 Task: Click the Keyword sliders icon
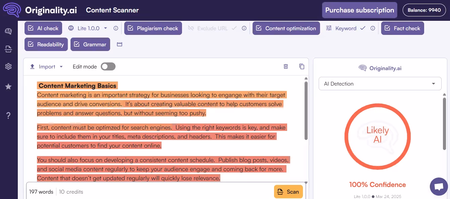point(329,29)
